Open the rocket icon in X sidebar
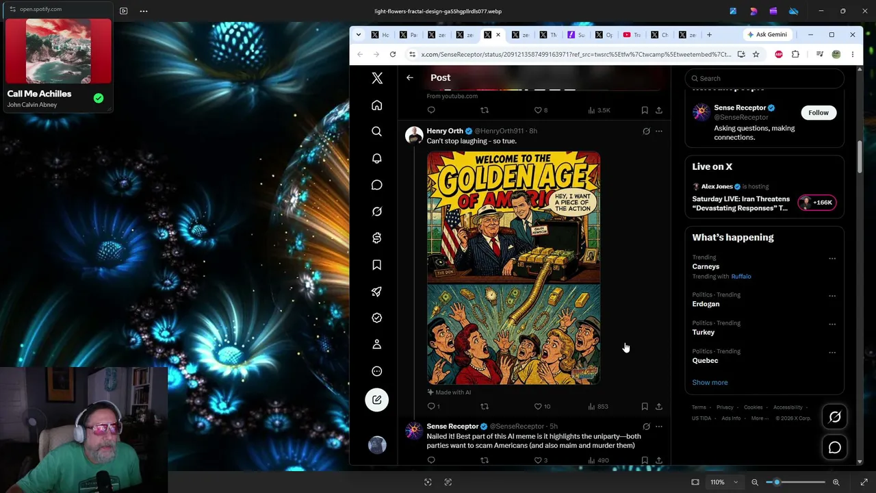876x493 pixels. click(377, 292)
